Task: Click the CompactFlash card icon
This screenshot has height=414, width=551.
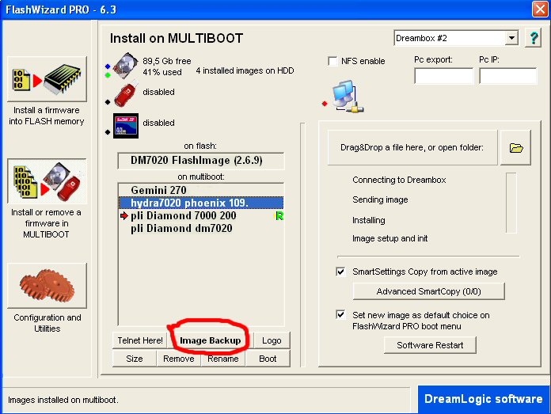Action: 126,125
